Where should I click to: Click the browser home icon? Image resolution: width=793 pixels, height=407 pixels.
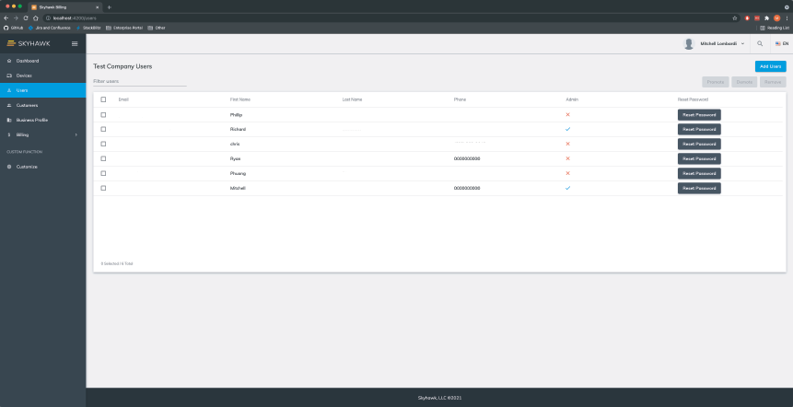[35, 17]
